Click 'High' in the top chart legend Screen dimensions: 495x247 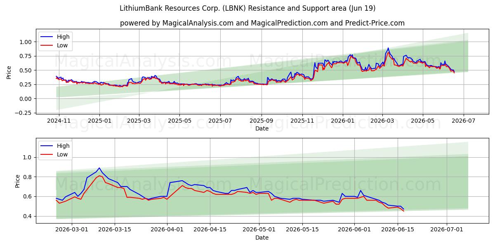[x=63, y=37]
